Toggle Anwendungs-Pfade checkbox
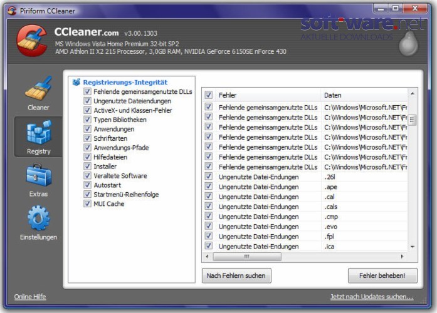The image size is (437, 313). point(87,148)
